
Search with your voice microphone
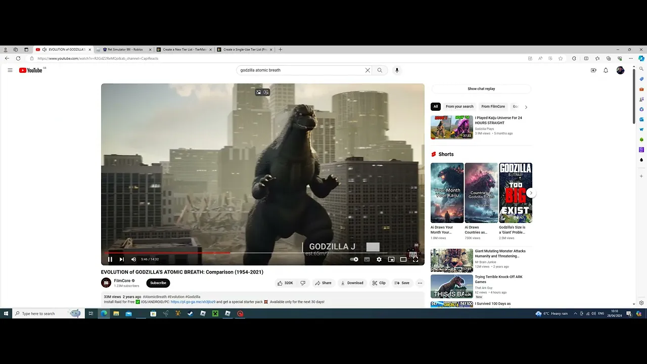397,70
